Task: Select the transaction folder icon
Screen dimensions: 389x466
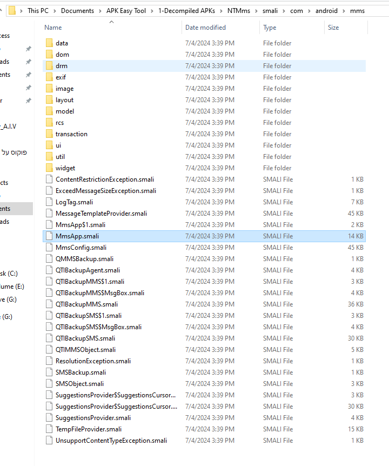Action: click(x=49, y=134)
